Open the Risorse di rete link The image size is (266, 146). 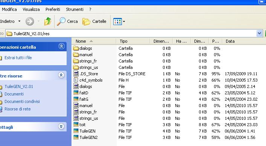click(x=17, y=109)
